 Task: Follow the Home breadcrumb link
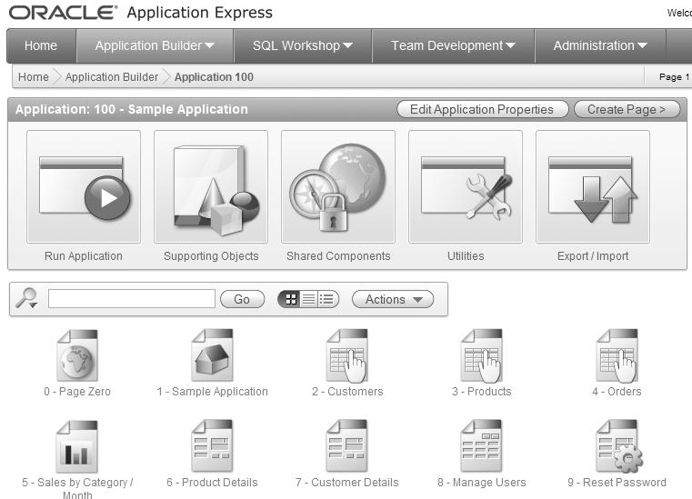click(x=34, y=76)
